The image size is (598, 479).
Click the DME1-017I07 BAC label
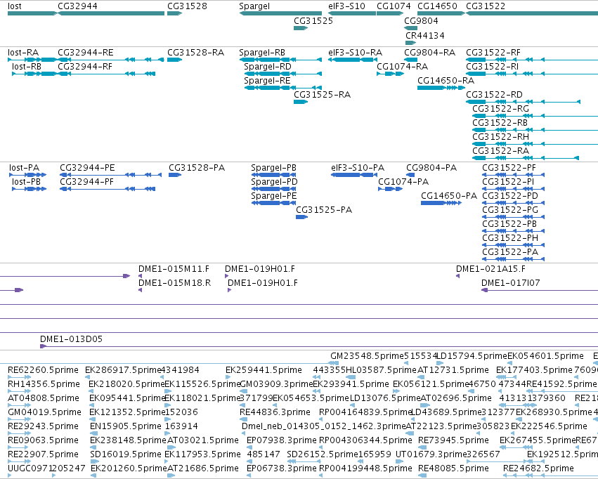point(511,283)
